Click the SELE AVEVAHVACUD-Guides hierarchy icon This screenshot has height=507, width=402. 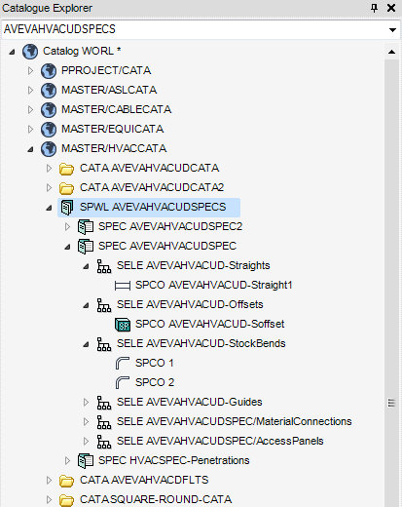pos(104,403)
